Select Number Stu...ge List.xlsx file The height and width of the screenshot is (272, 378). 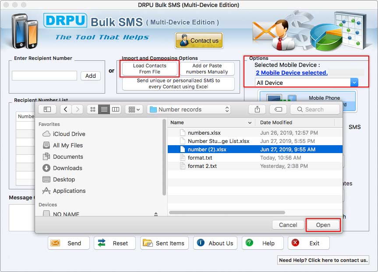(x=255, y=141)
